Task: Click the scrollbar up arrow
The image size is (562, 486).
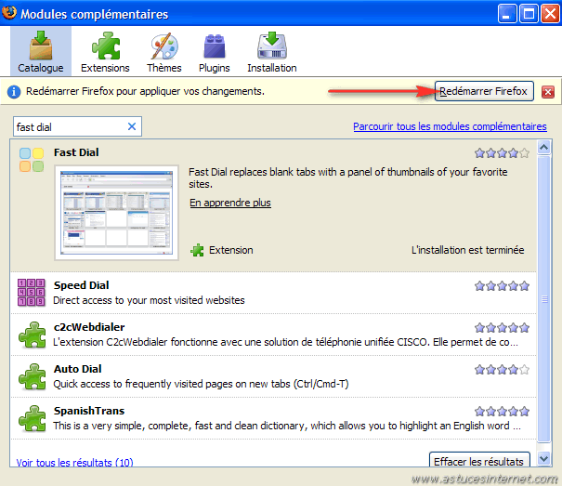Action: tap(544, 148)
